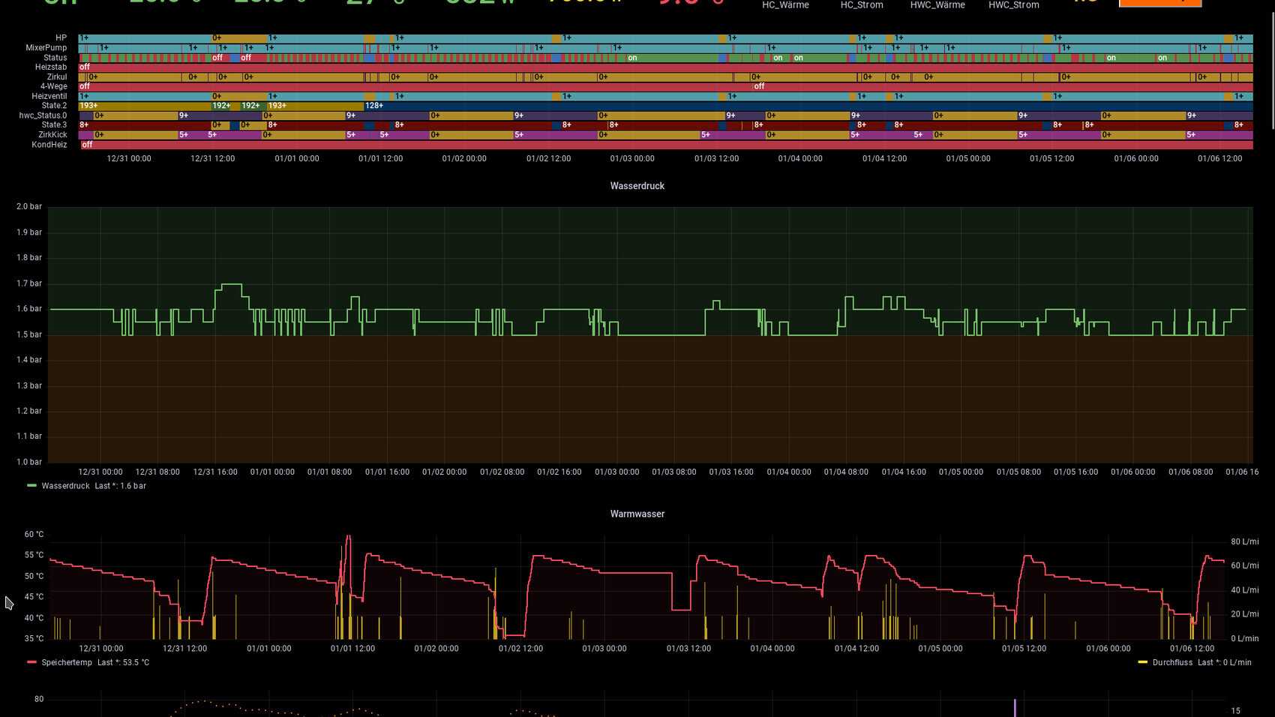Viewport: 1275px width, 717px height.
Task: Select the HWC_Wärme stat label
Action: 937,5
